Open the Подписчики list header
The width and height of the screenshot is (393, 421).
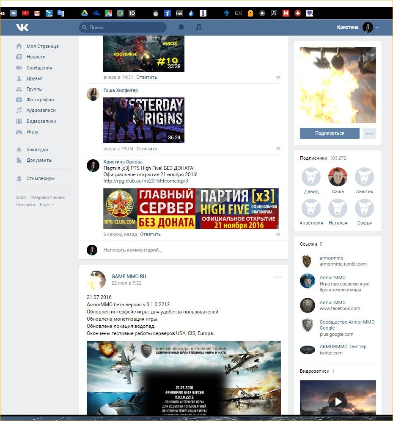coord(313,158)
